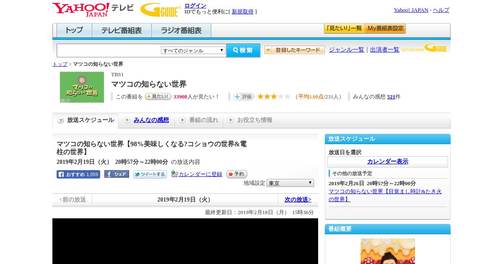Screen dimensions: 503x264
Task: Open the ログイン link
Action: coord(195,5)
